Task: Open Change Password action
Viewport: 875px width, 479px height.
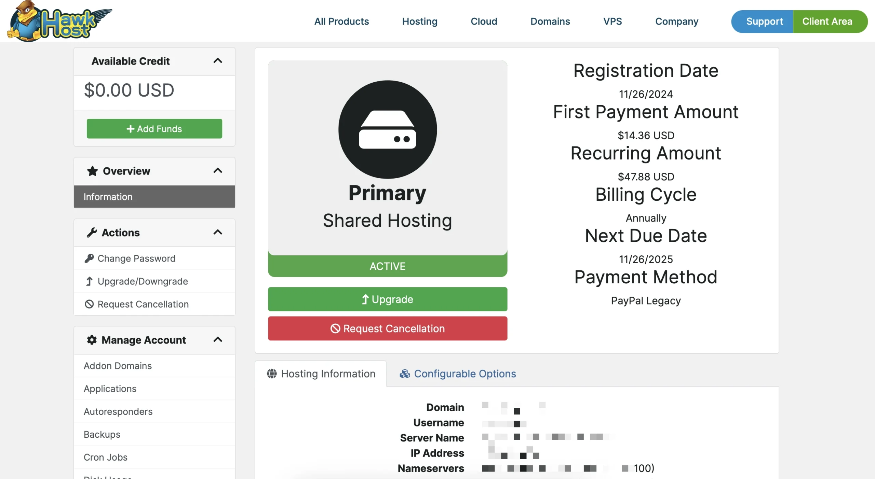Action: 154,258
